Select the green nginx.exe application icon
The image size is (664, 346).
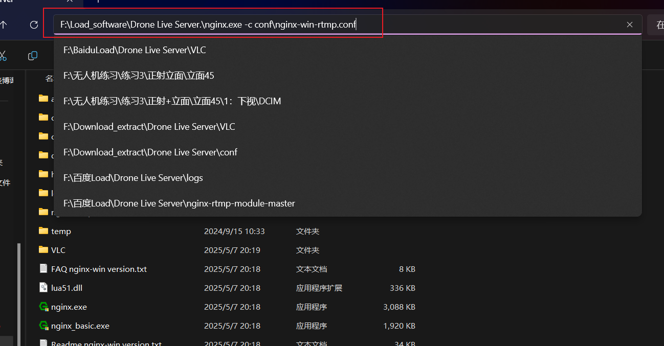tap(43, 307)
